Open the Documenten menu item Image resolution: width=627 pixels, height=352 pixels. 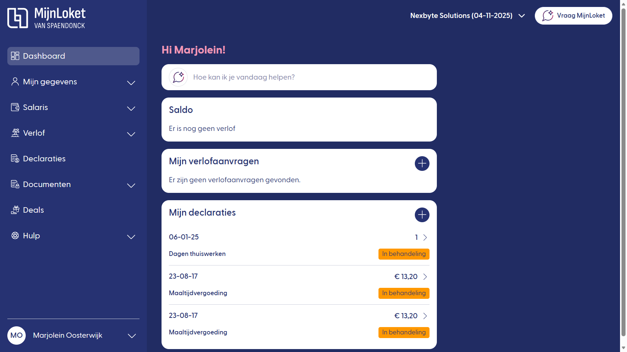pos(47,184)
